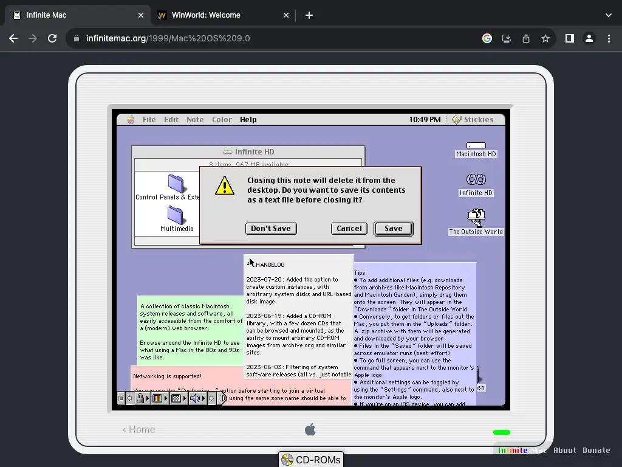Reload the page
622x467 pixels.
(52, 38)
